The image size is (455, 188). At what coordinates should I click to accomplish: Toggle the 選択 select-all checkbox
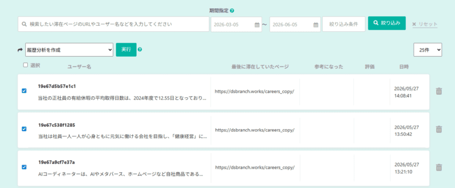point(25,65)
